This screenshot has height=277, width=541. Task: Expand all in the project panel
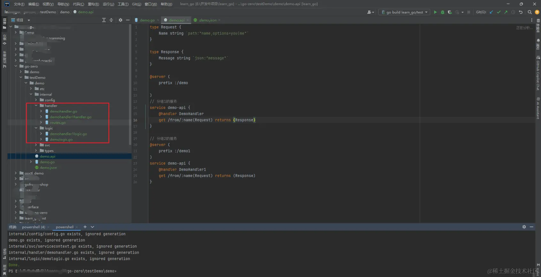click(104, 20)
